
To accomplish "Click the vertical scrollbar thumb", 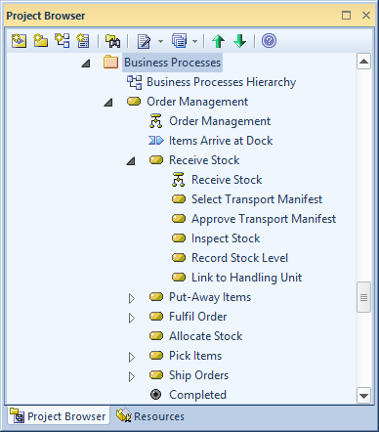I will (x=363, y=297).
